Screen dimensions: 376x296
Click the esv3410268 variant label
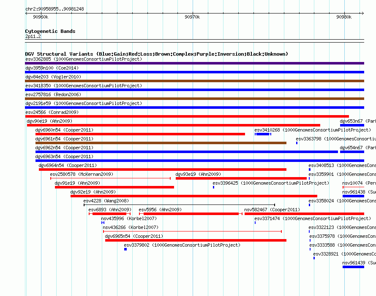click(313, 130)
